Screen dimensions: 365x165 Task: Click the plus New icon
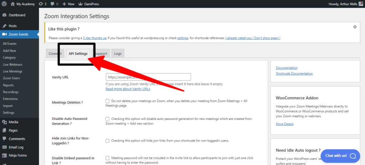pyautogui.click(x=64, y=4)
